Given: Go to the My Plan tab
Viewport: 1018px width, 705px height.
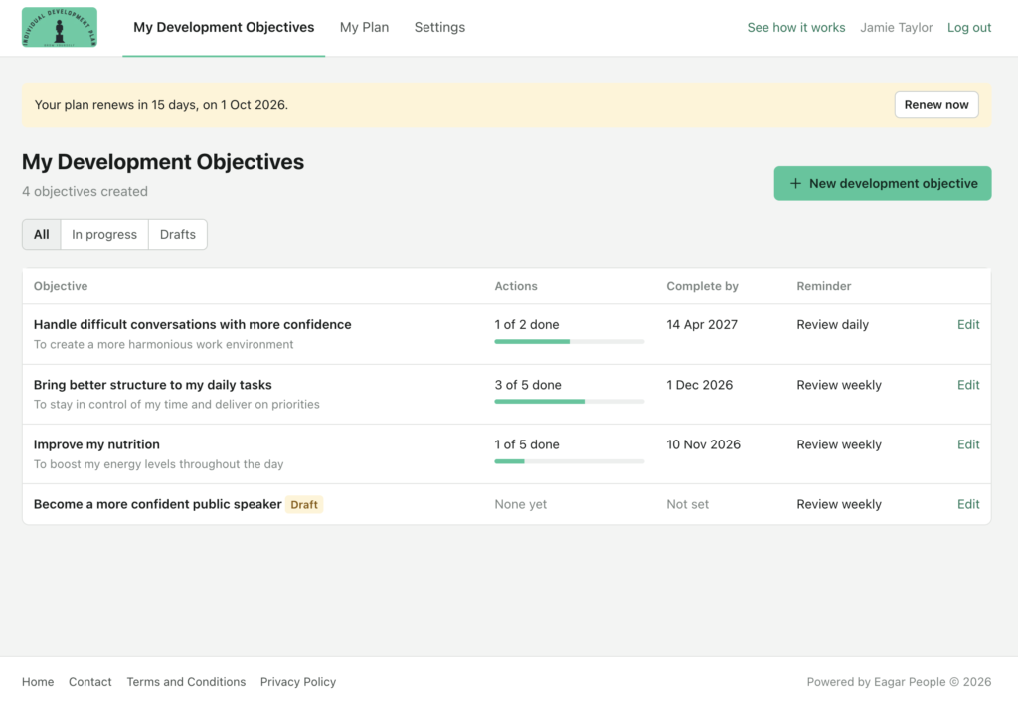Looking at the screenshot, I should coord(364,27).
